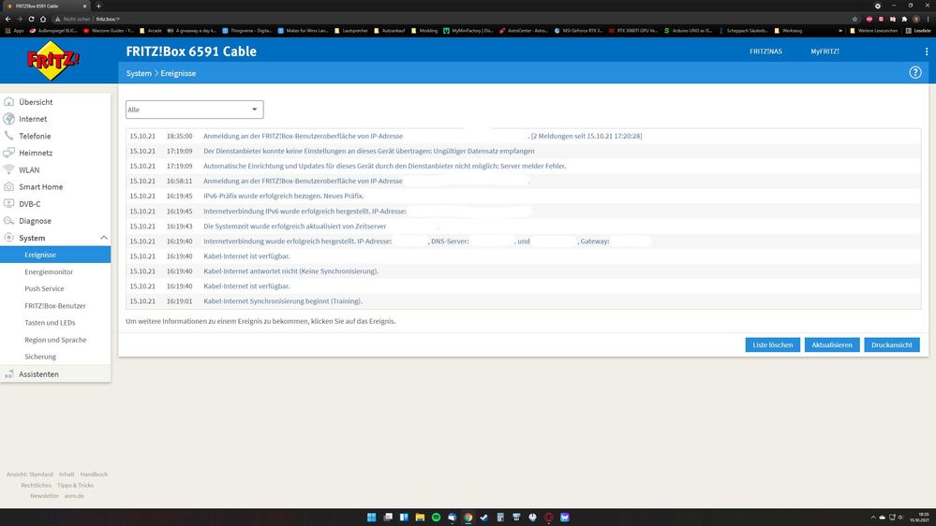Click the Ungültiger Datensatz empfangen event
The height and width of the screenshot is (526, 936).
point(523,151)
